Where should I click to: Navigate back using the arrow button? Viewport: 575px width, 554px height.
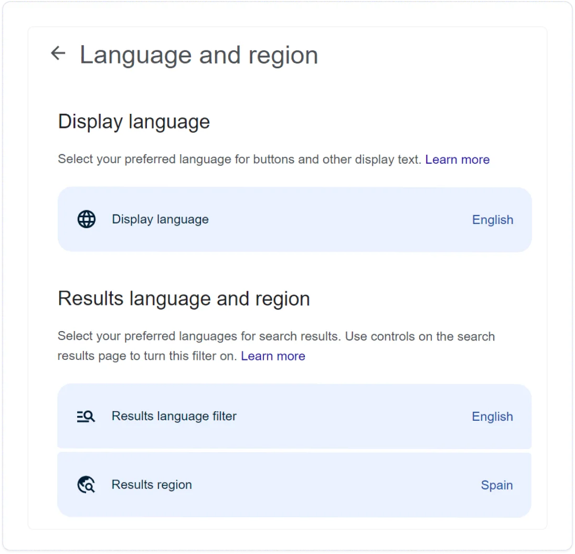(58, 53)
